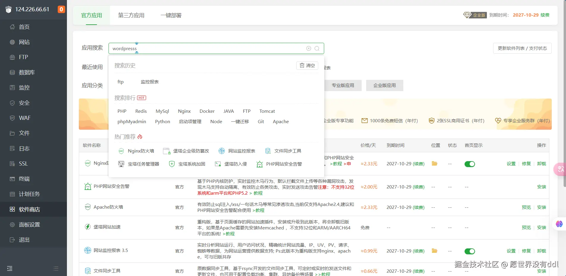This screenshot has width=566, height=276.
Task: Open 计划任务 calendar icon in sidebar
Action: pos(12,194)
